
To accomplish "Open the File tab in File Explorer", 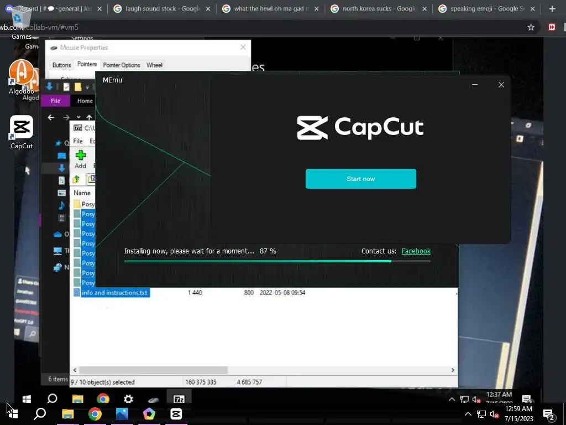I will coord(56,101).
